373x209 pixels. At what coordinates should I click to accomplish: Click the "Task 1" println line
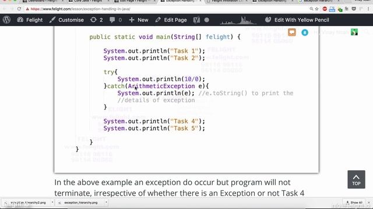tap(154, 51)
